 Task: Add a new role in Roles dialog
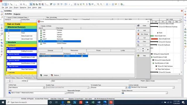pos(143,30)
